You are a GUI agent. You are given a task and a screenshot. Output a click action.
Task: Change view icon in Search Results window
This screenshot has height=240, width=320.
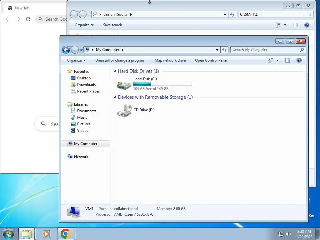click(278, 25)
